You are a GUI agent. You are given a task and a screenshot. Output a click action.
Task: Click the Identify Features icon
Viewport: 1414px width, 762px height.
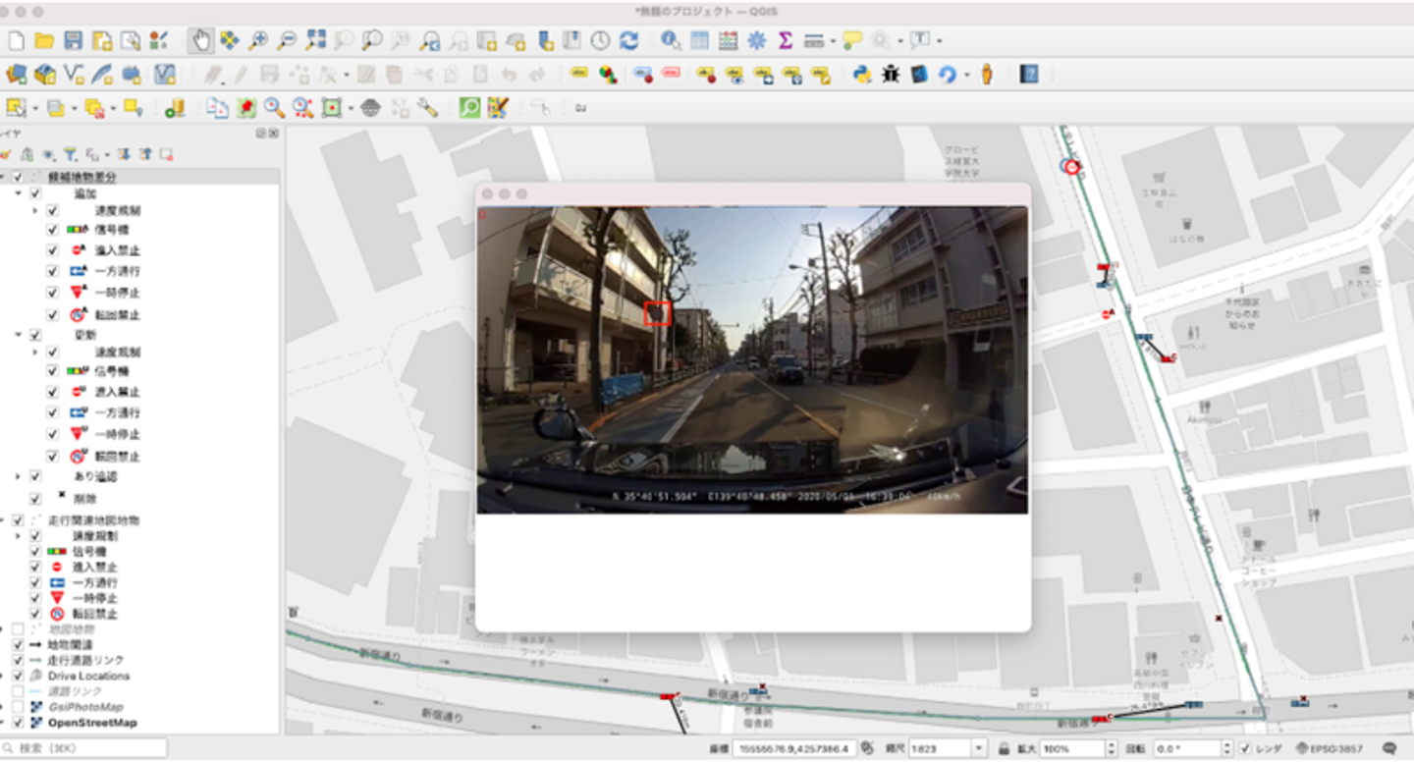tap(671, 40)
